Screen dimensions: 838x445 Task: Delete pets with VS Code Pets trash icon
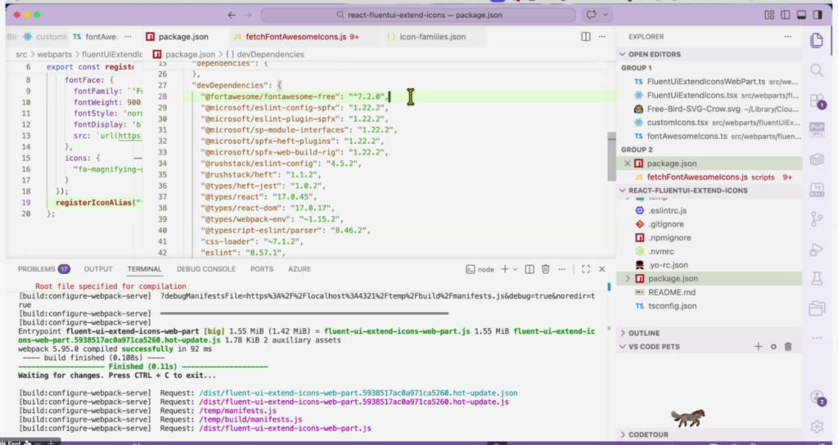click(788, 347)
